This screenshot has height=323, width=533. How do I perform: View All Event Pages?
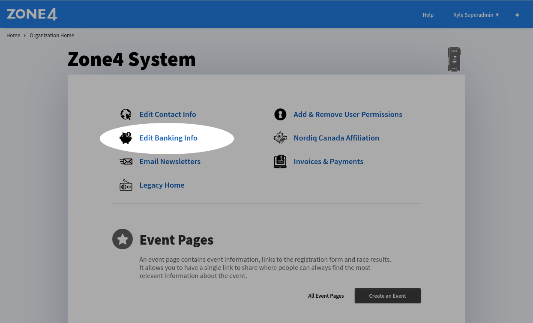[326, 296]
